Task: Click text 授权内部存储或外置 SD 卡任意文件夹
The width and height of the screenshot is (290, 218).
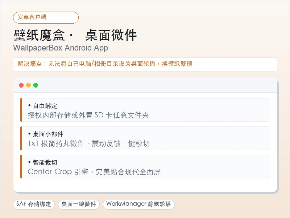Action: 88,115
